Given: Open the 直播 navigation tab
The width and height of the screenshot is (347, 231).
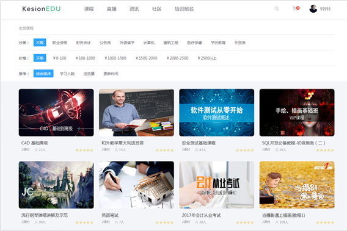Looking at the screenshot, I should (112, 9).
